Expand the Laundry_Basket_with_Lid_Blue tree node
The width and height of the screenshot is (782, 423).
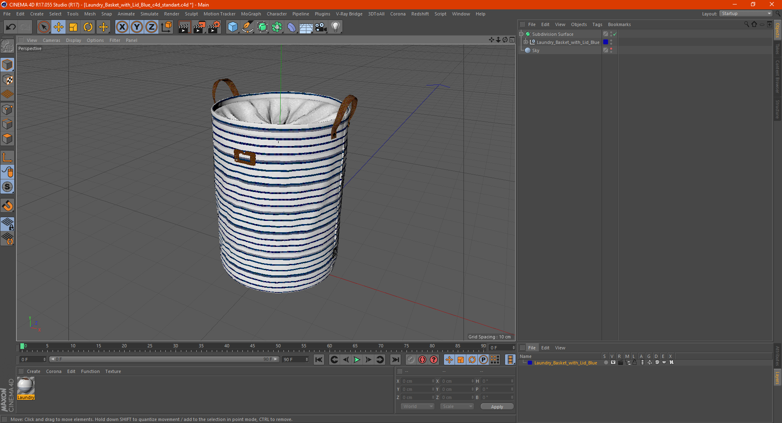(526, 42)
